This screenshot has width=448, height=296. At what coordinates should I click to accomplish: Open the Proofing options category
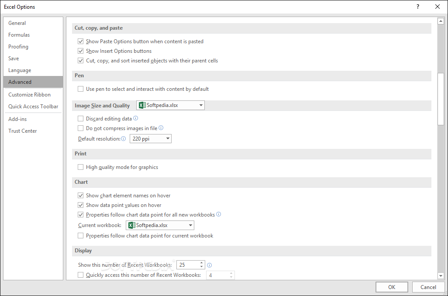(33, 47)
